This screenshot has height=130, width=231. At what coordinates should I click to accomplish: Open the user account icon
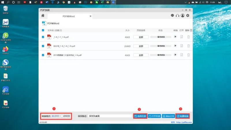pos(182,16)
